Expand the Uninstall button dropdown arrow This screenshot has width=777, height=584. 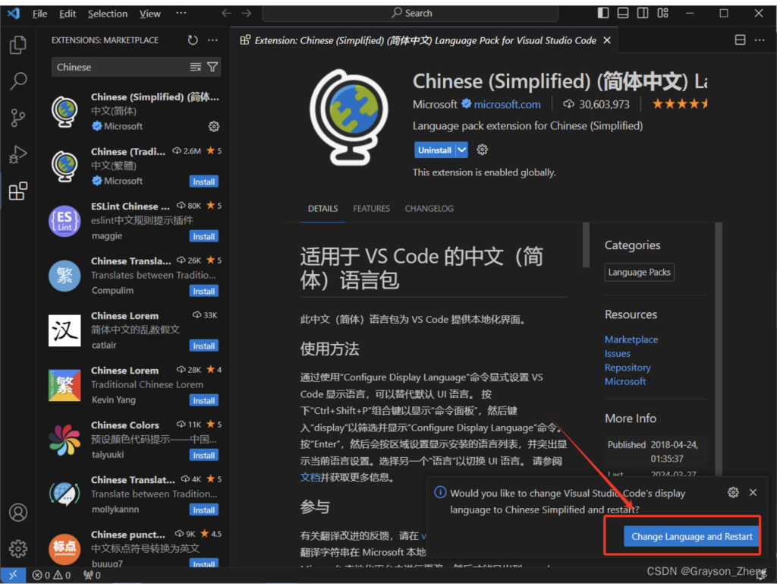(x=461, y=150)
